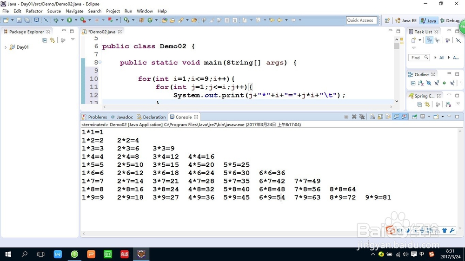Click the Search flashlight toolbar icon
Screen dimensions: 465x261
coord(180,20)
